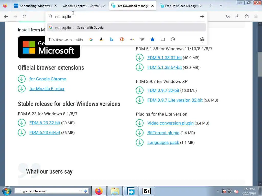262x196 pixels.
Task: Select 'not copilo — Search with Google' suggestion
Action: point(126,28)
